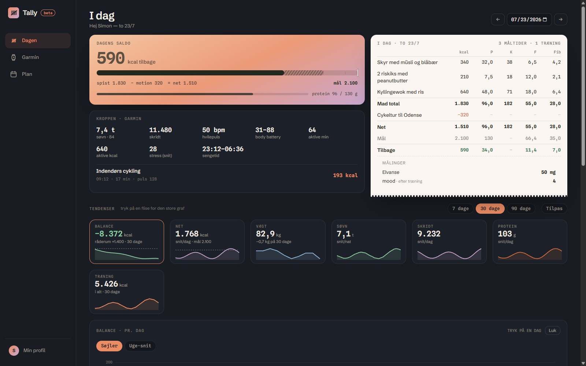Click the Garmin watch icon

pyautogui.click(x=14, y=57)
